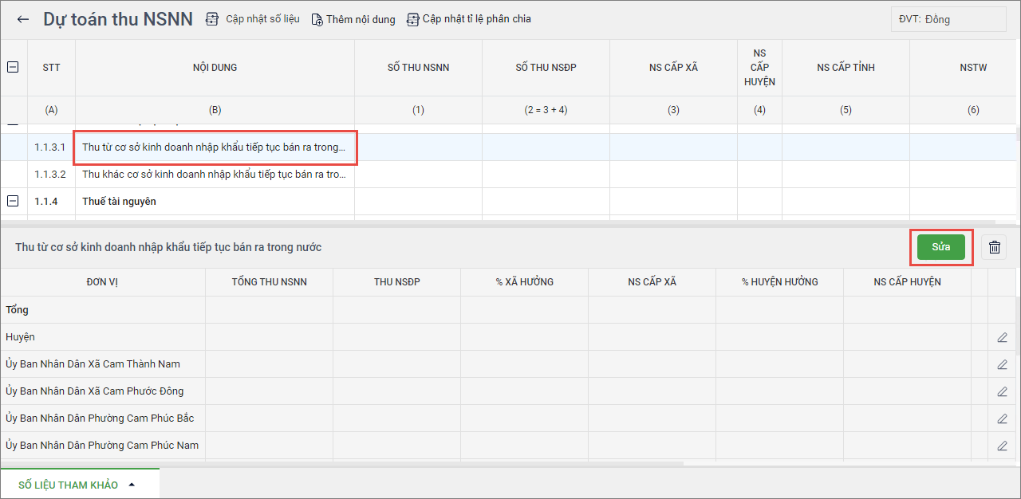The height and width of the screenshot is (499, 1021).
Task: Edit Phường Cam Phúc Bắc row pencil
Action: pyautogui.click(x=1002, y=418)
